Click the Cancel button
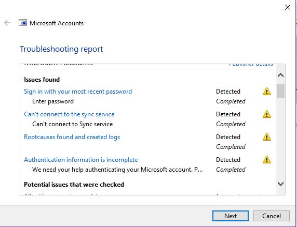297x227 pixels. (272, 216)
